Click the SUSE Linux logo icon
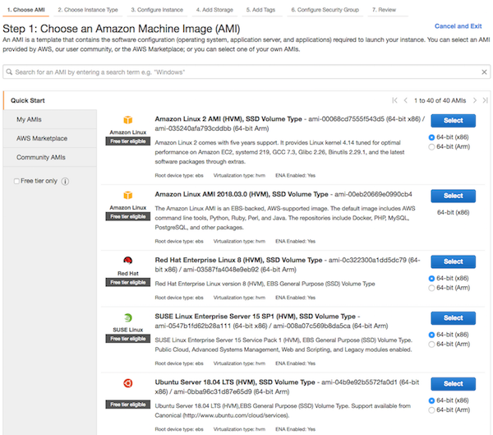The image size is (493, 435). click(x=127, y=317)
